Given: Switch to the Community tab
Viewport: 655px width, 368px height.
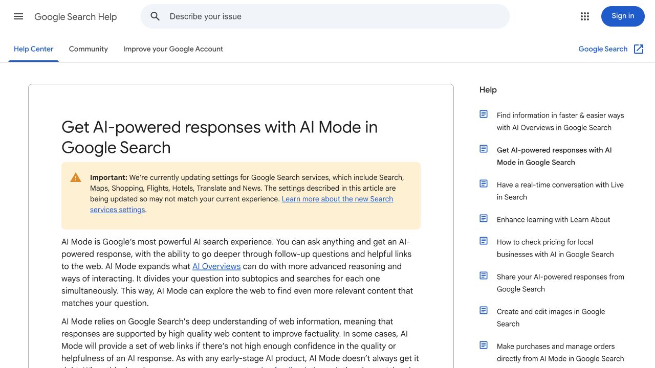Looking at the screenshot, I should pyautogui.click(x=89, y=49).
